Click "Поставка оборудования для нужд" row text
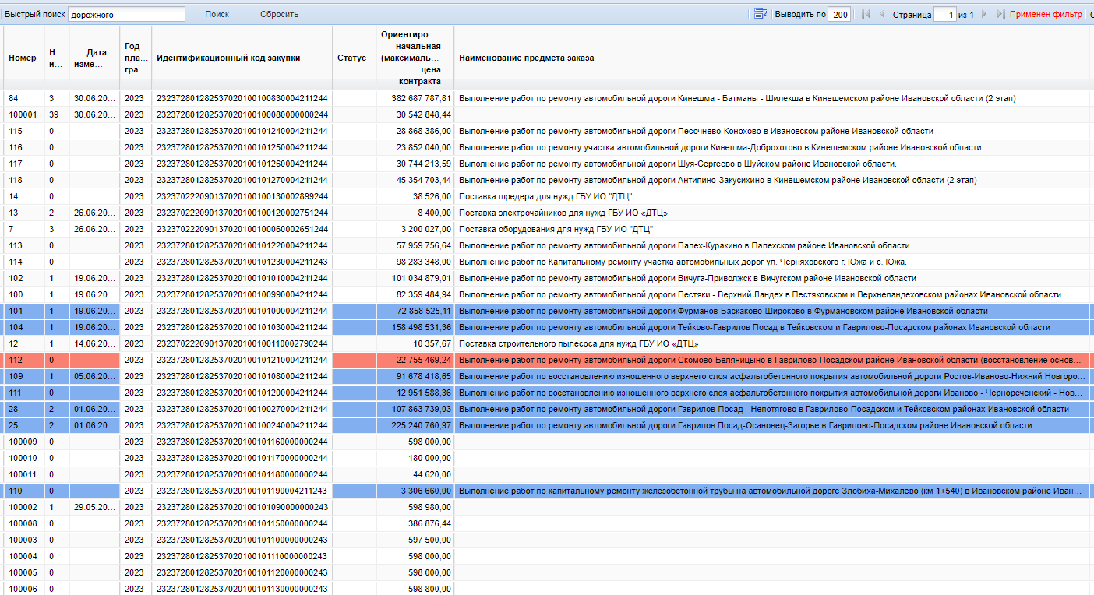Screen dimensions: 1094x595 point(556,229)
